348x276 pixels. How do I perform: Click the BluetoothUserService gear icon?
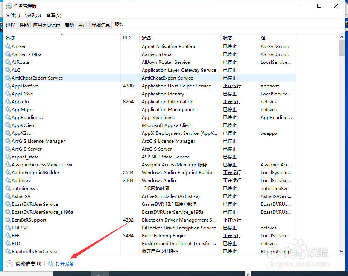[x=8, y=251]
